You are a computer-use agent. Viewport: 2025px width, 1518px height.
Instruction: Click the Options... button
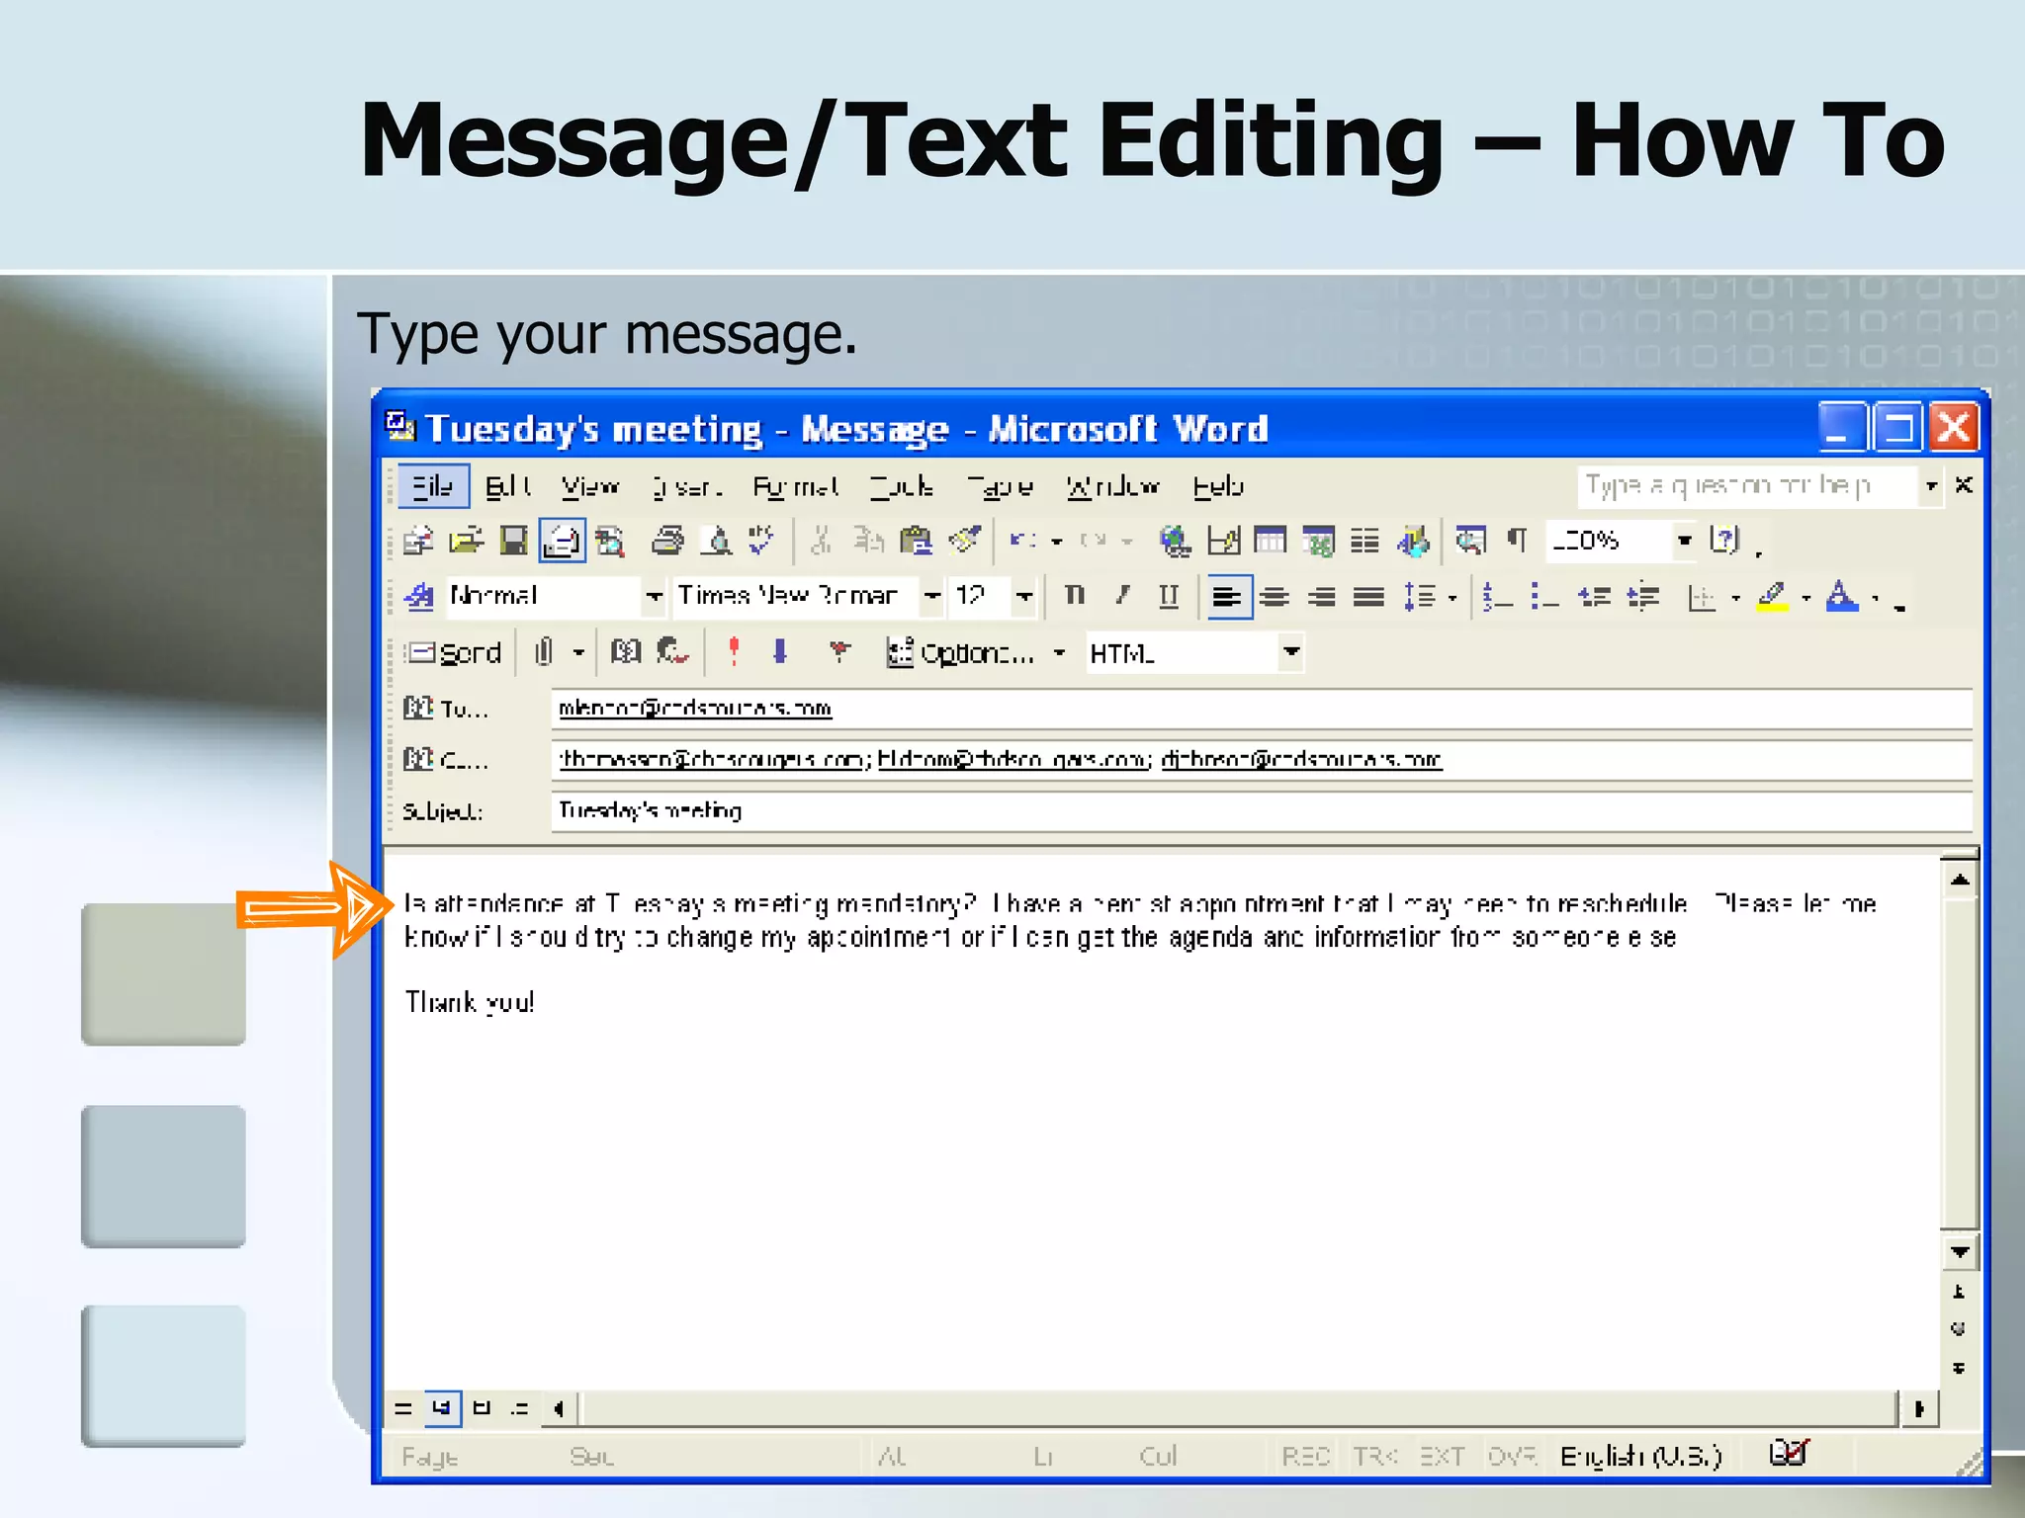click(962, 653)
